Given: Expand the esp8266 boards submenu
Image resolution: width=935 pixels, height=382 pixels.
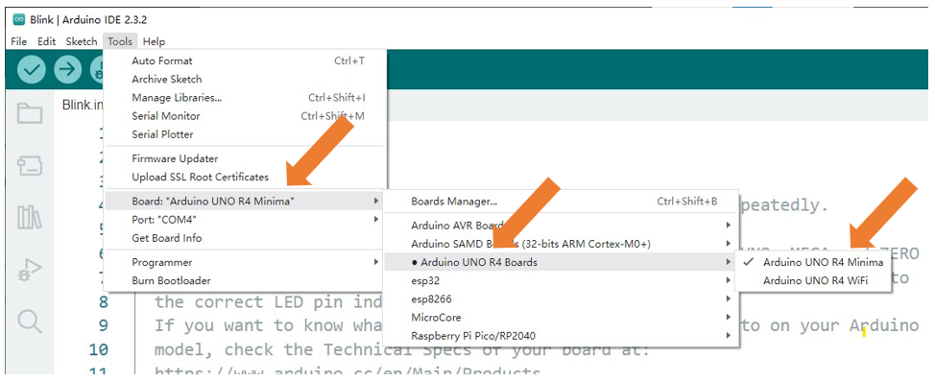Looking at the screenshot, I should 561,298.
